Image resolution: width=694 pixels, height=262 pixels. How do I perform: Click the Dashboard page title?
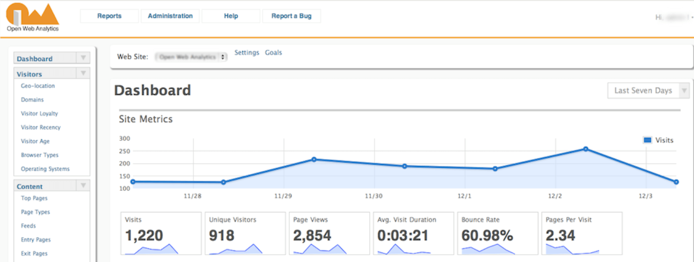pyautogui.click(x=153, y=90)
